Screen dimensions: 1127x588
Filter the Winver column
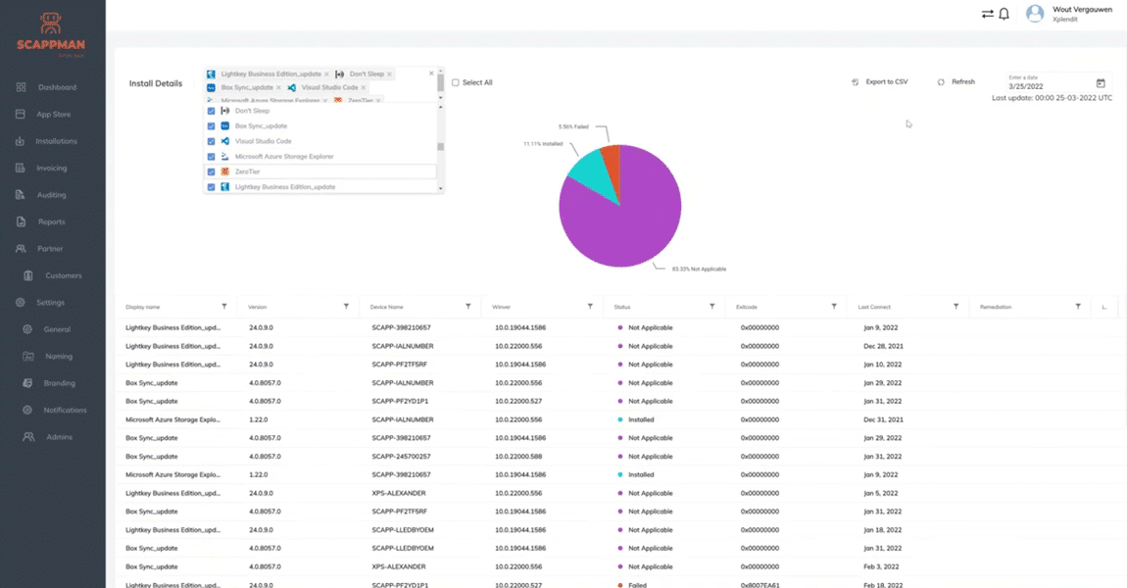tap(590, 306)
